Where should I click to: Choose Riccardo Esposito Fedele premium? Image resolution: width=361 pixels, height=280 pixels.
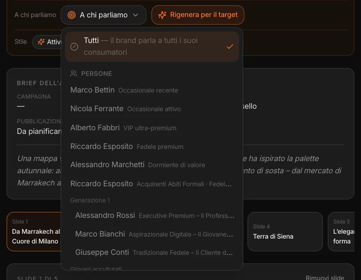(x=152, y=146)
